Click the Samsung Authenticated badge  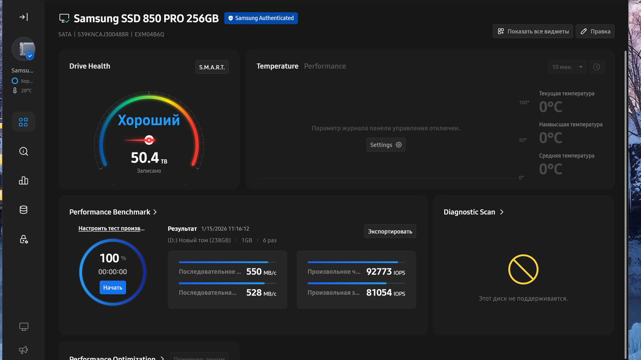(261, 18)
